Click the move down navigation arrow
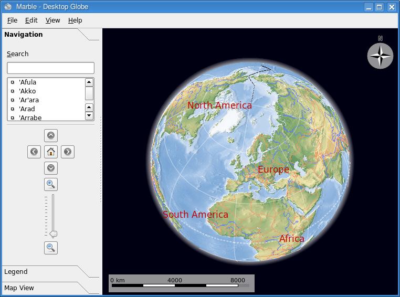The width and height of the screenshot is (400, 297). click(51, 168)
